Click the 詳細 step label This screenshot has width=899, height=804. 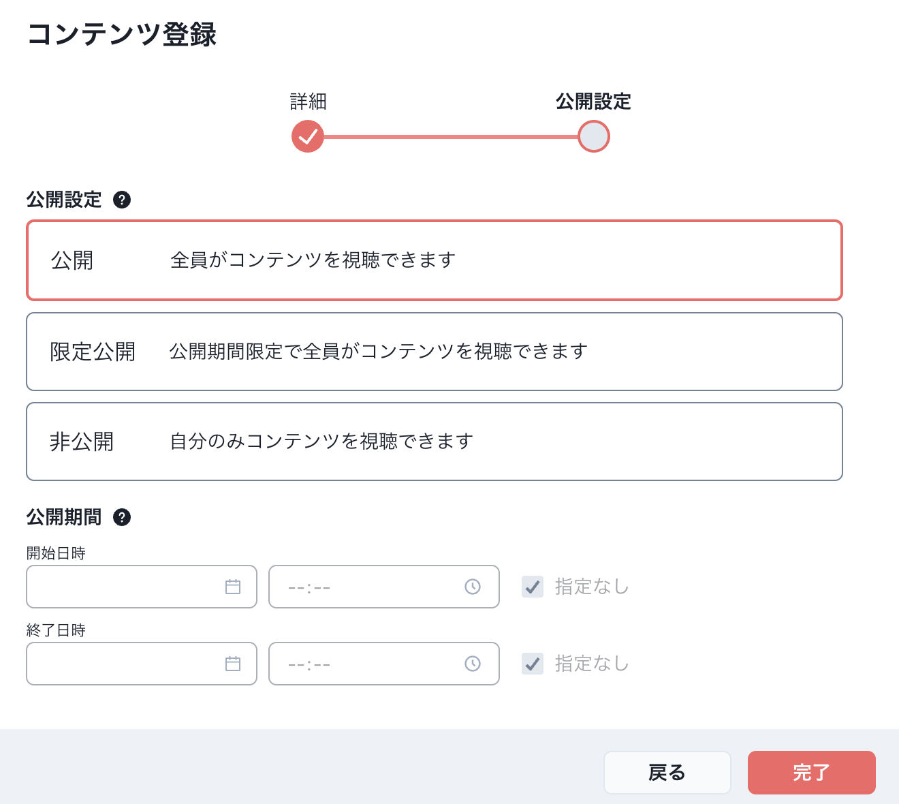(309, 102)
